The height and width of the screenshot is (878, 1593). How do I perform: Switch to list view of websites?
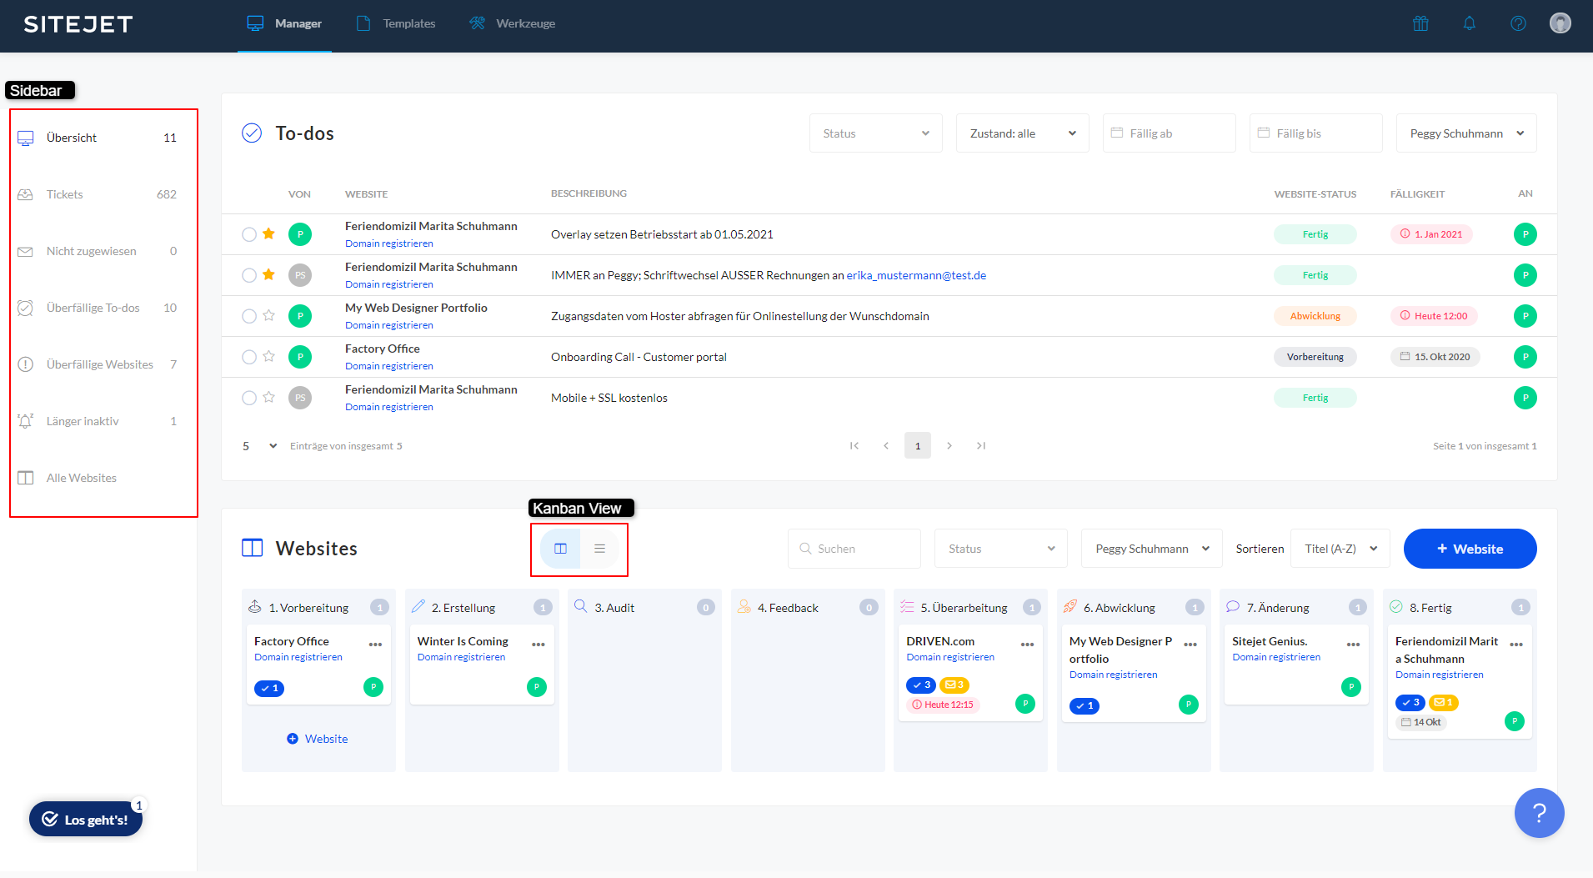point(599,549)
